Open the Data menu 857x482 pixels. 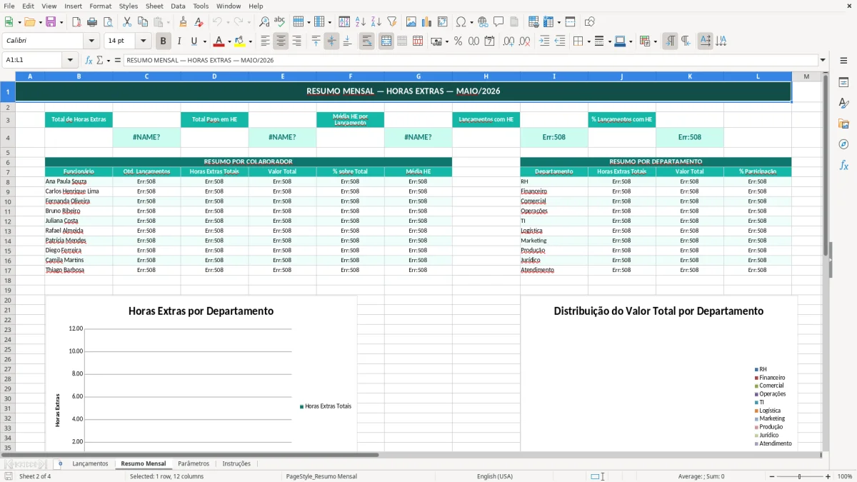click(179, 6)
